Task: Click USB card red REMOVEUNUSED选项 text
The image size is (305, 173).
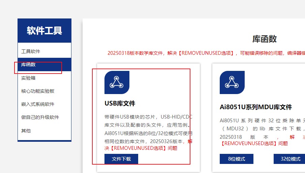Action: click(x=141, y=148)
